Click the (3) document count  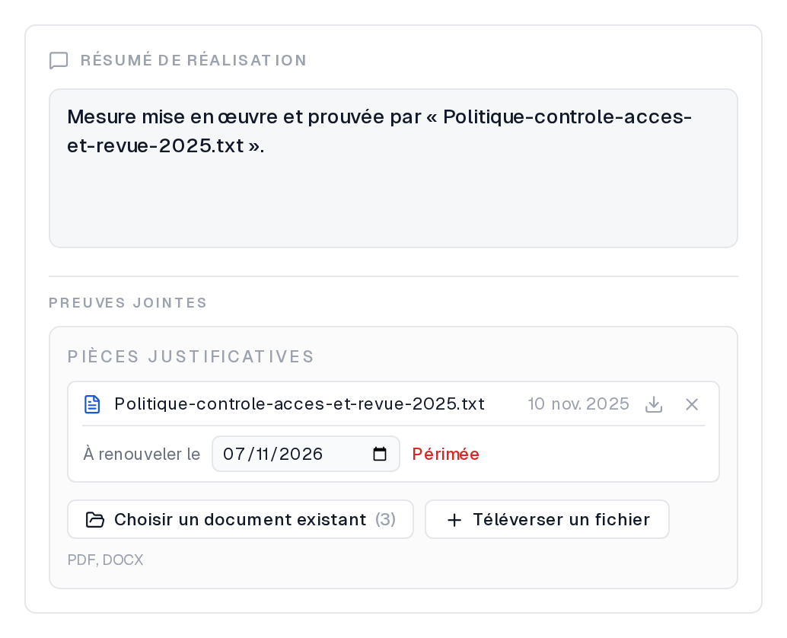coord(385,519)
